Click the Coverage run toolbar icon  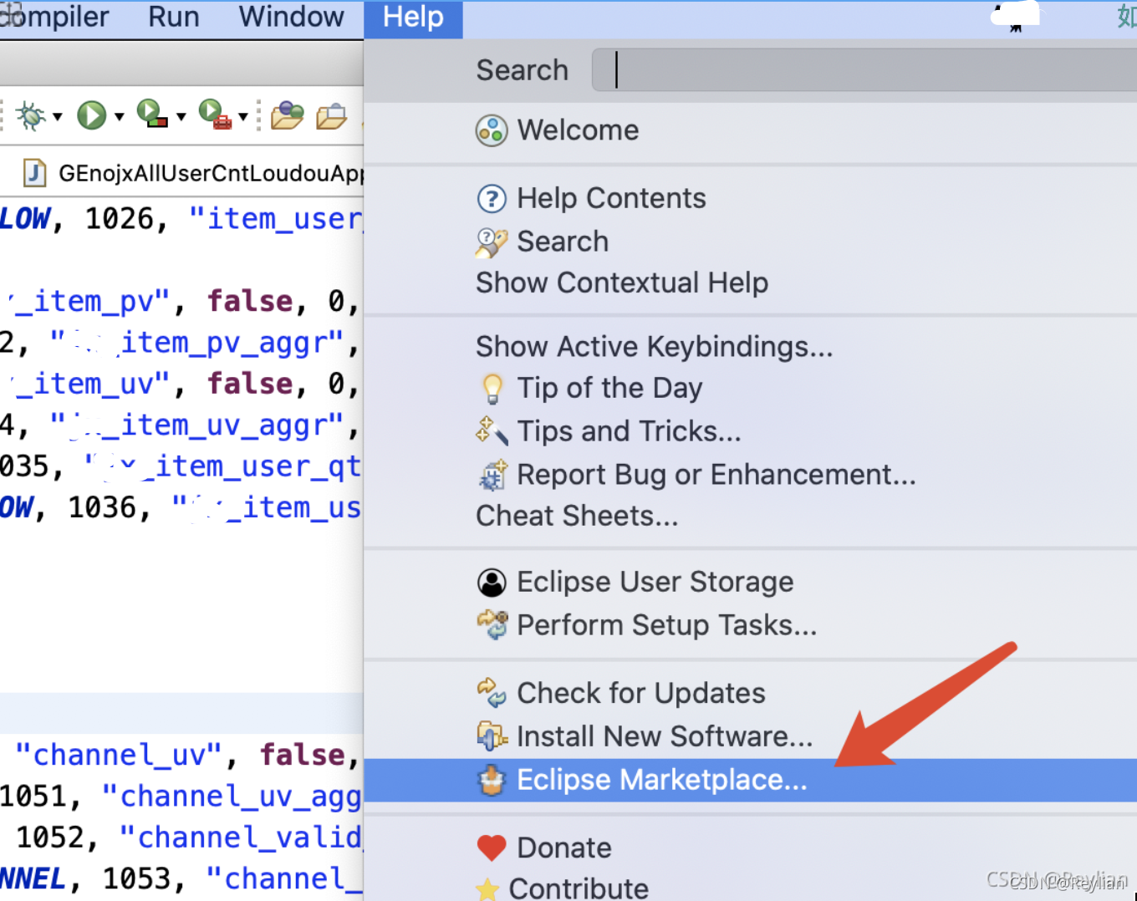coord(152,114)
